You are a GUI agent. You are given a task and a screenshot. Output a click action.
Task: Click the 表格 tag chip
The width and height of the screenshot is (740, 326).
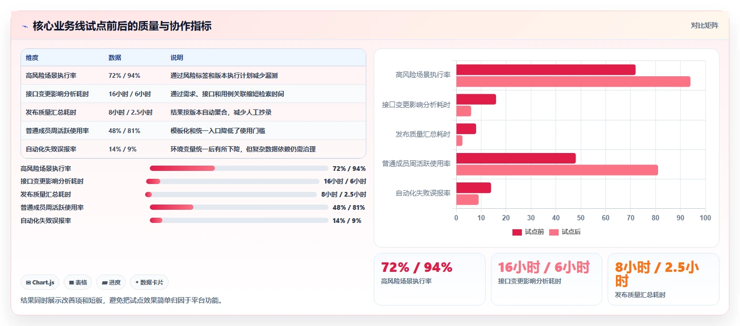coord(78,282)
